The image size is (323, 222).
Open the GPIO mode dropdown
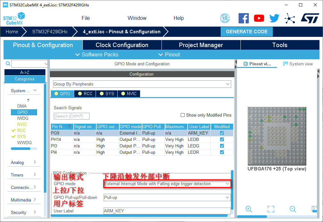[167, 184]
